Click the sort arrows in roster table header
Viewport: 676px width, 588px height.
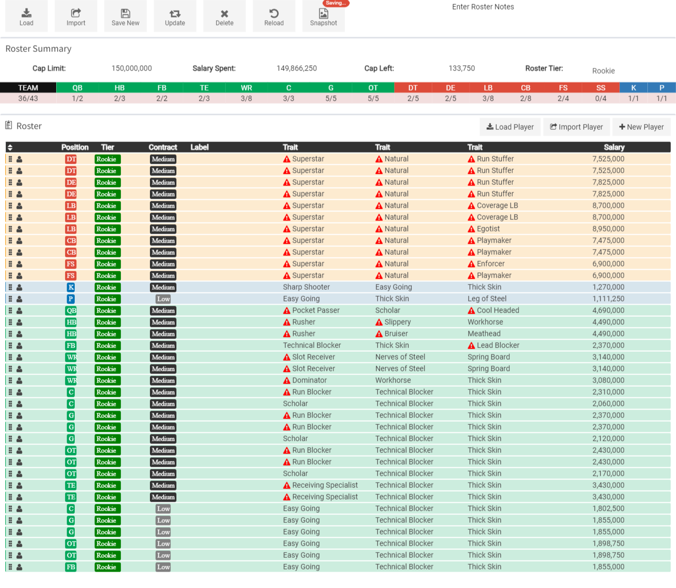pos(10,147)
